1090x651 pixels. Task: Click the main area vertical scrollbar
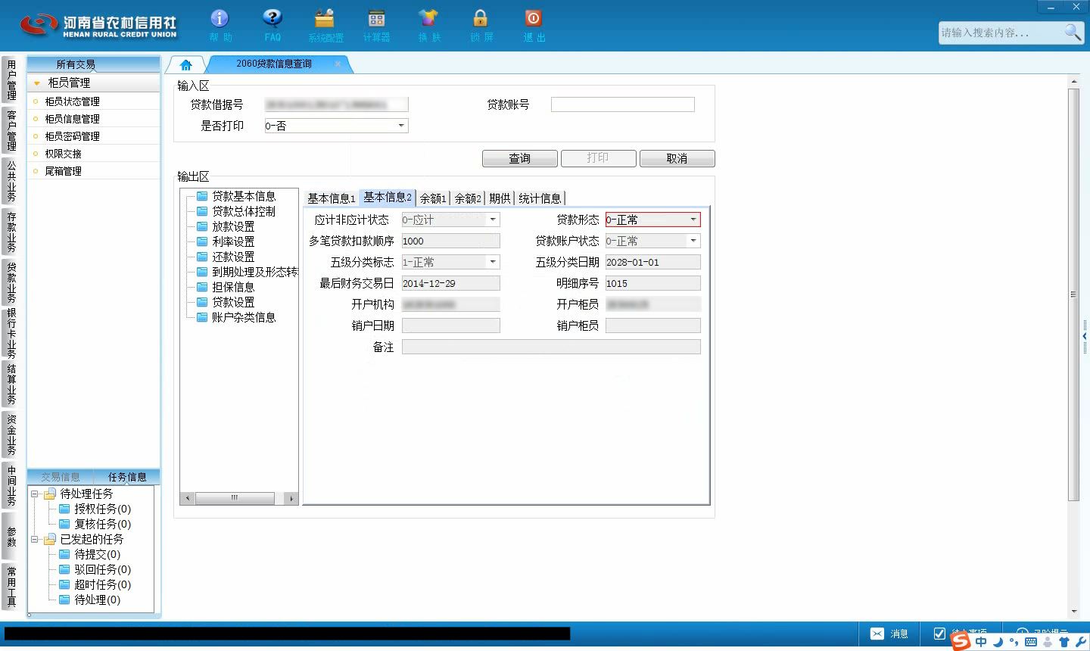pyautogui.click(x=1073, y=294)
